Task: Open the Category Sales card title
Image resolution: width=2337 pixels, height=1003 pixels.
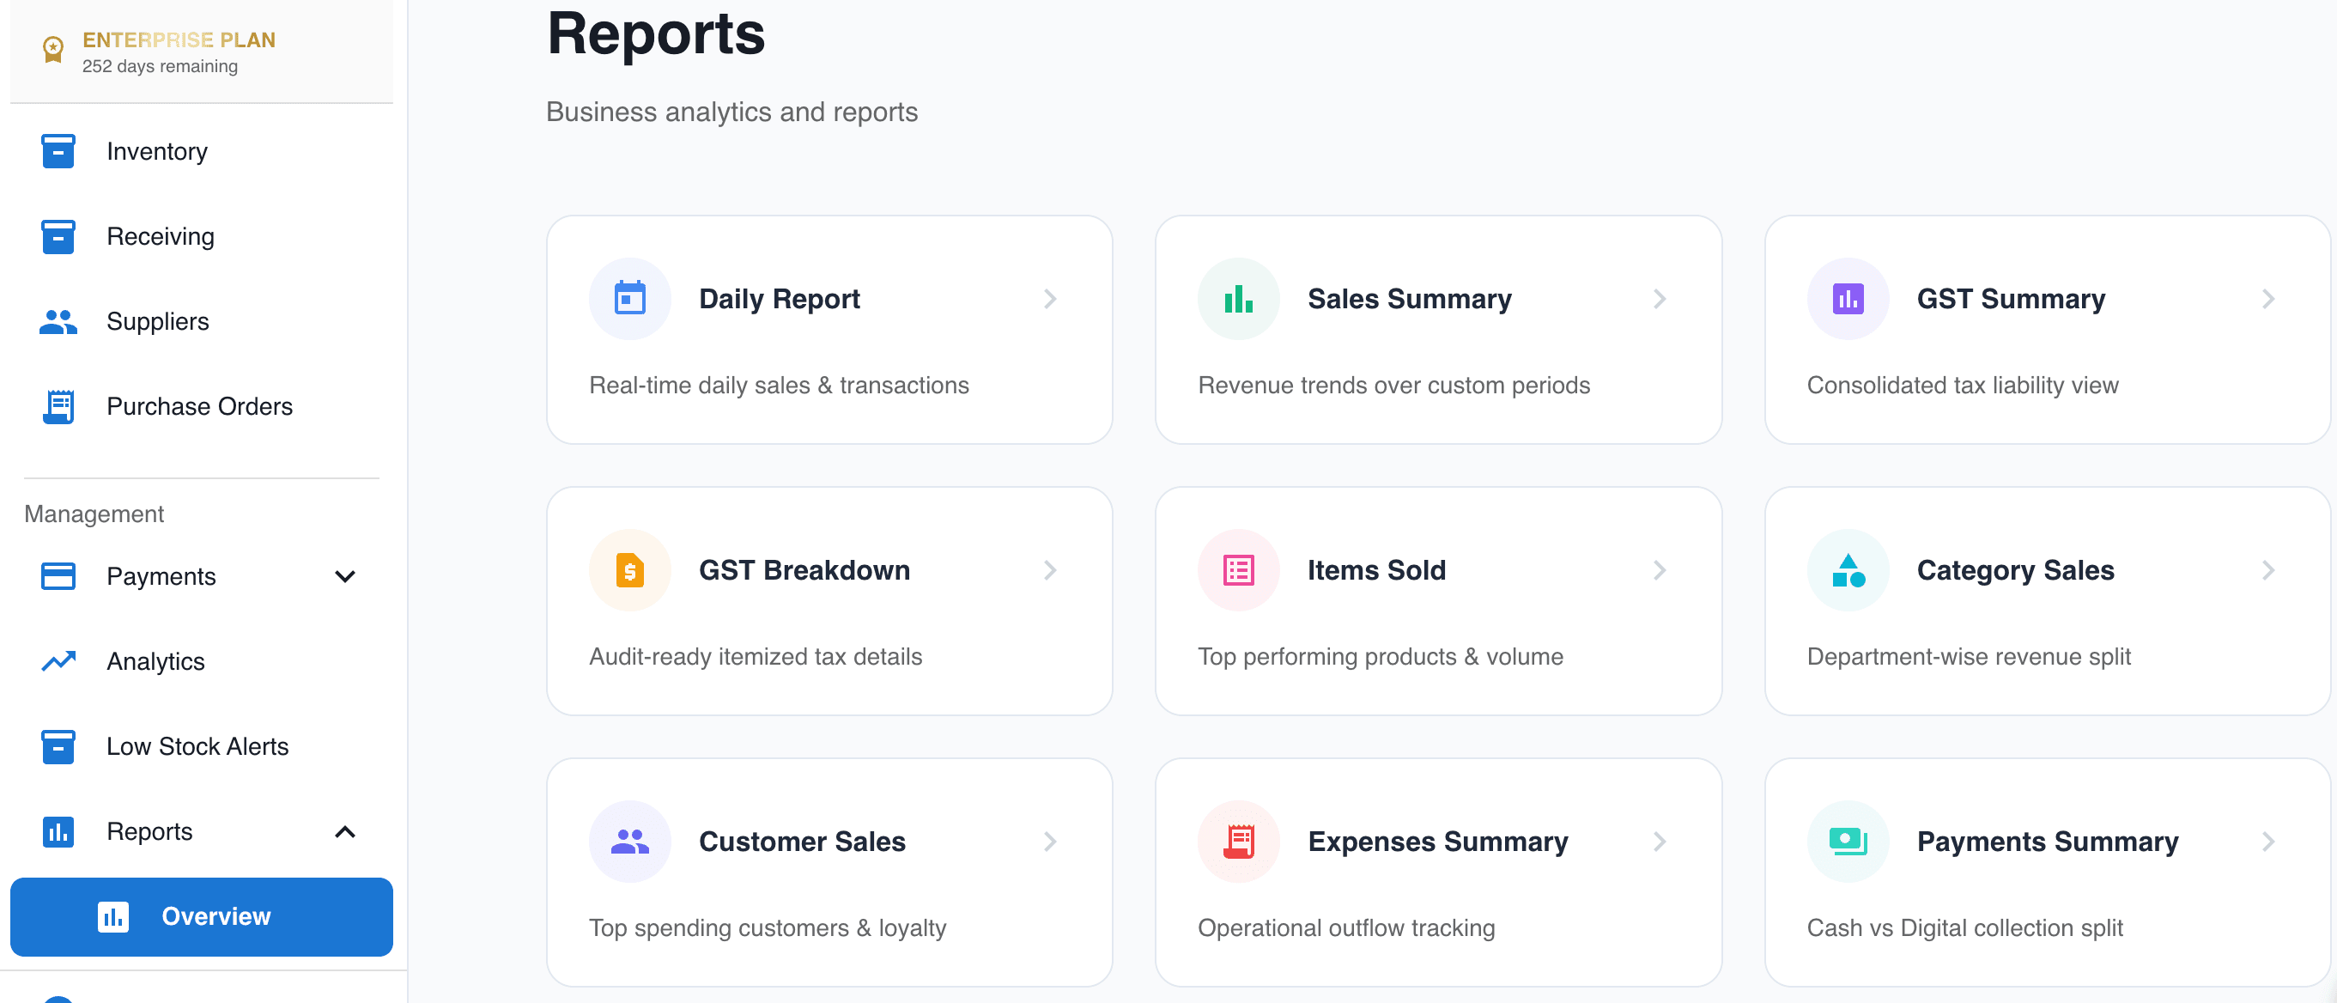Action: pyautogui.click(x=2015, y=570)
